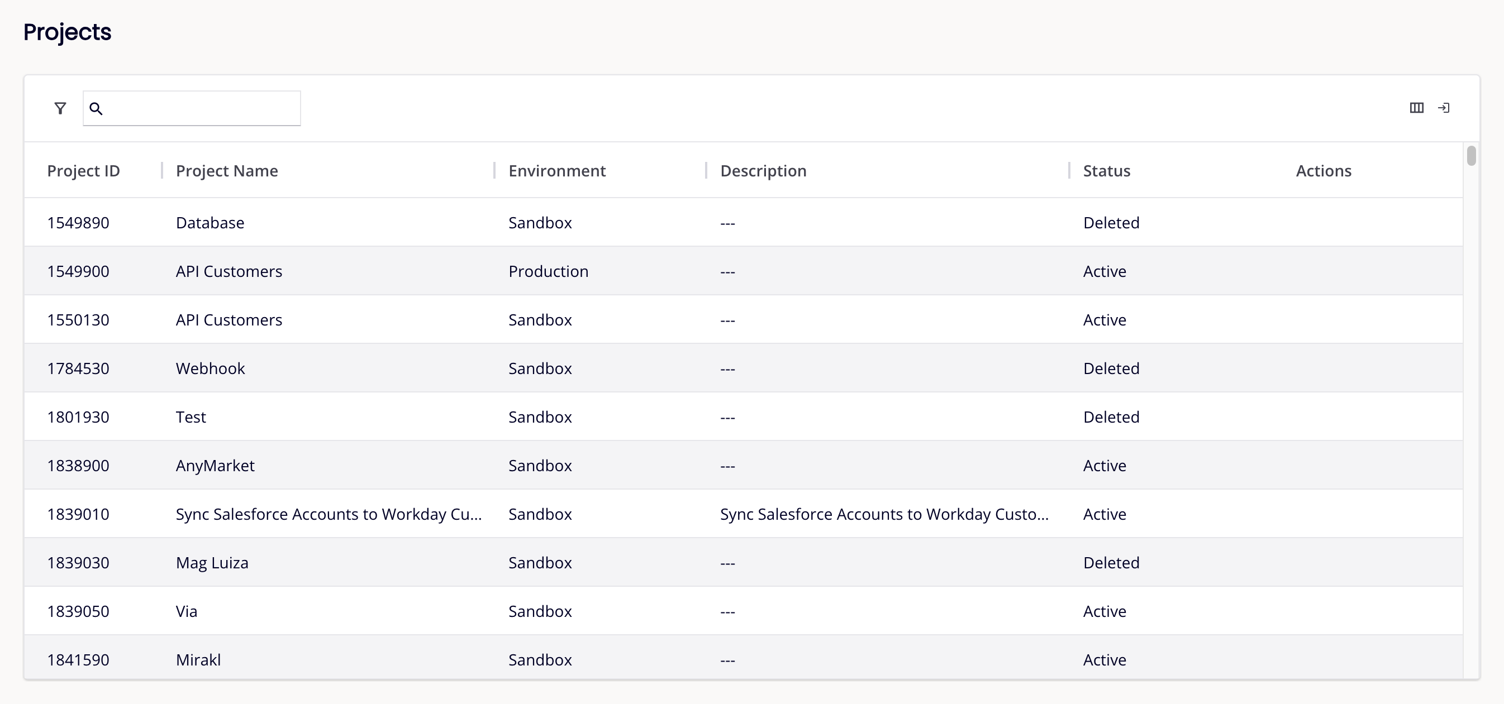Select project ID 1841590
1504x704 pixels.
(78, 660)
